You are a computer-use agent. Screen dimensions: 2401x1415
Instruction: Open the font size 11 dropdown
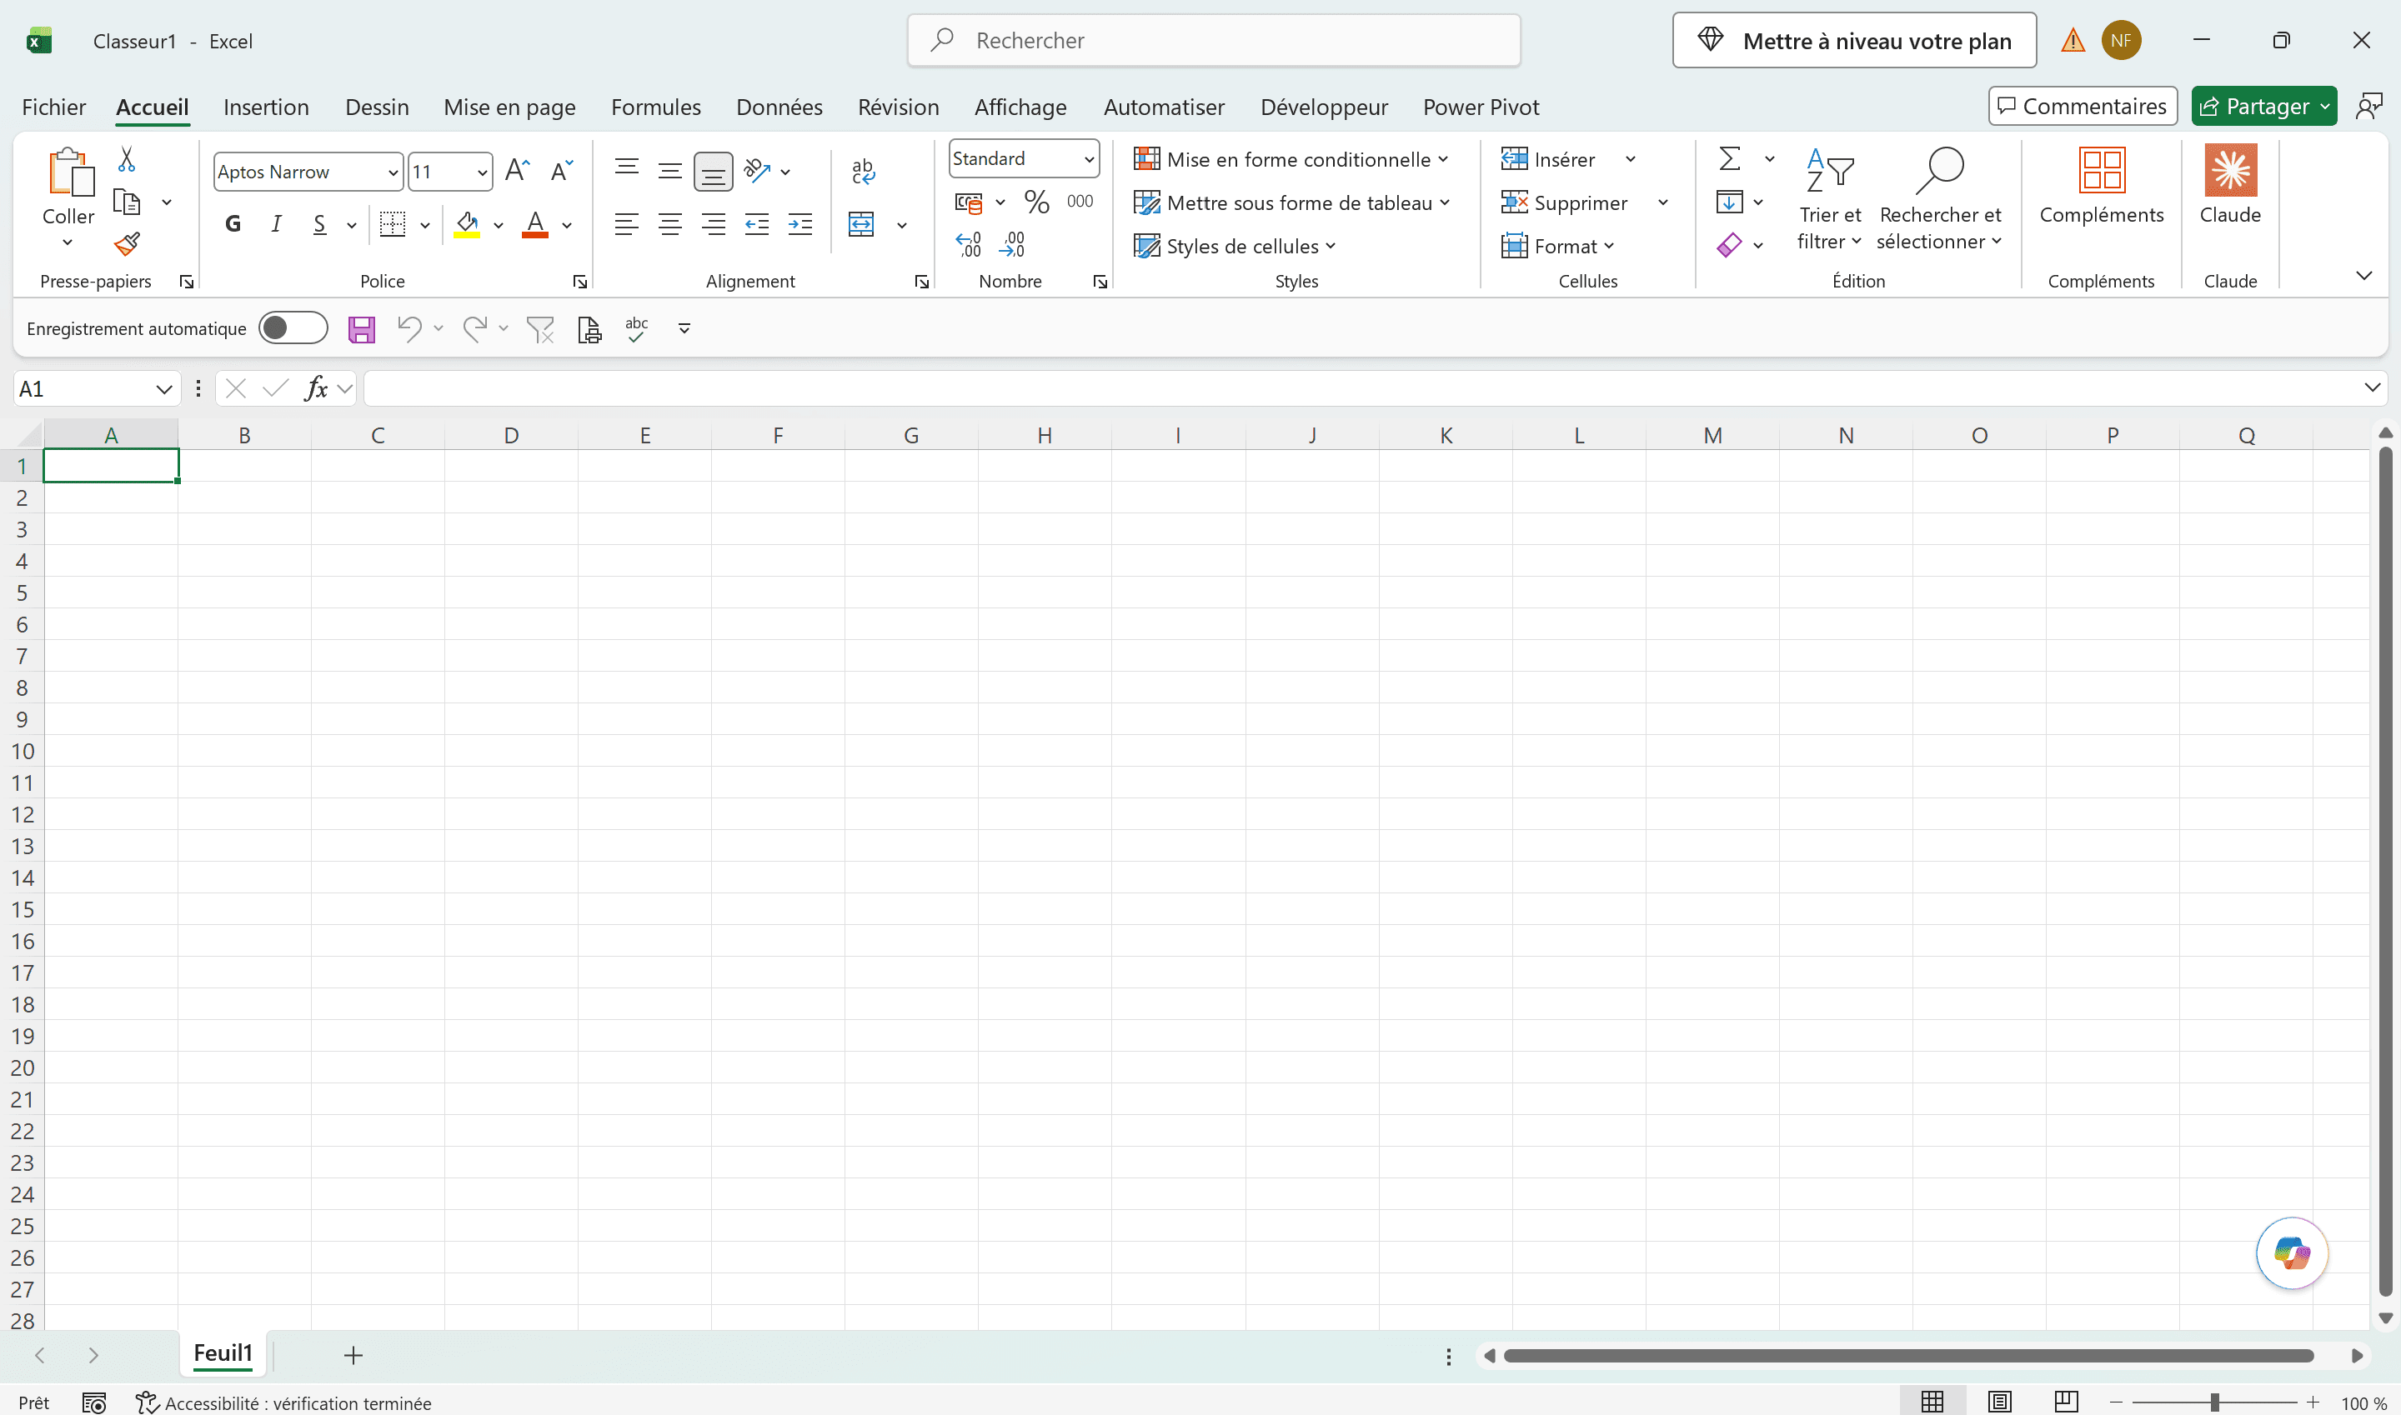[x=483, y=172]
